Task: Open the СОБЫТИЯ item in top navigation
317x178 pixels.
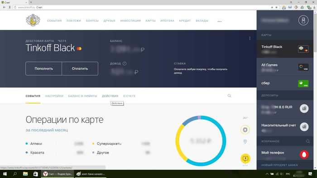Action: coord(54,21)
